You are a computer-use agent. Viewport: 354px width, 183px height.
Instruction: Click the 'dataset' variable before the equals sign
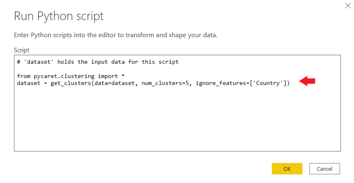point(29,83)
